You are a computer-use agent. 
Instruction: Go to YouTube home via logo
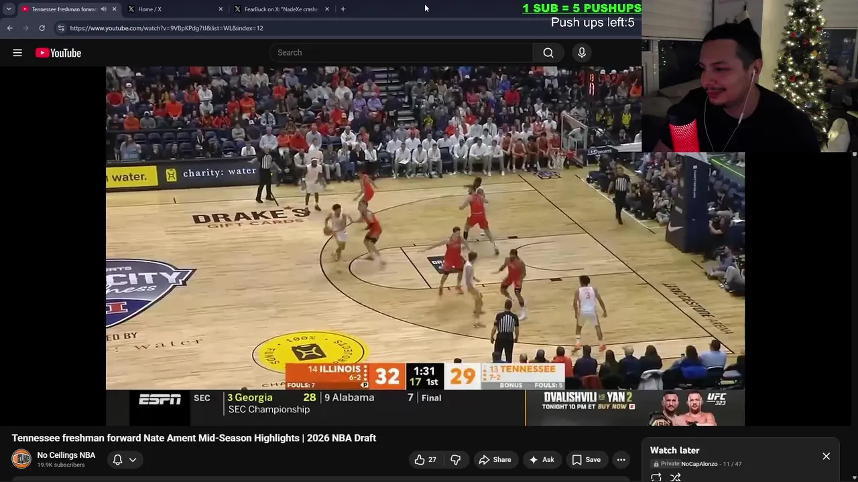[58, 53]
